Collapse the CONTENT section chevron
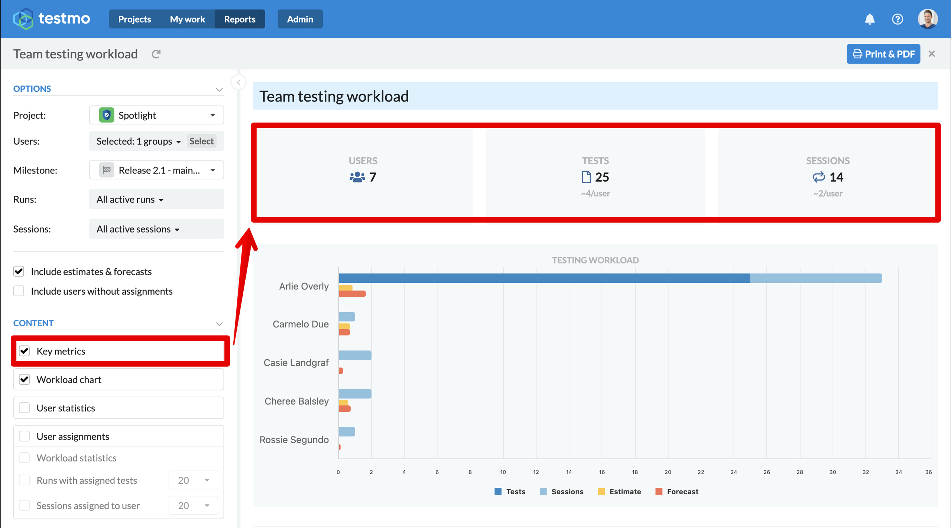The height and width of the screenshot is (528, 951). tap(219, 324)
